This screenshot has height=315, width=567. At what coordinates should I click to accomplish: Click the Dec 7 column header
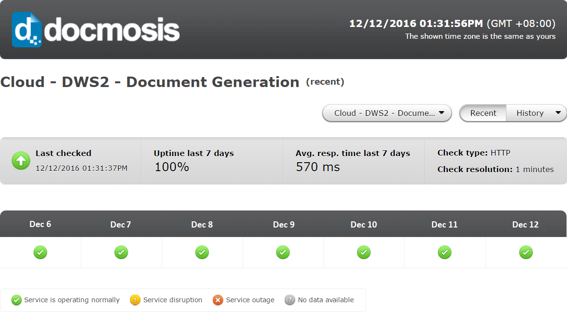click(121, 225)
